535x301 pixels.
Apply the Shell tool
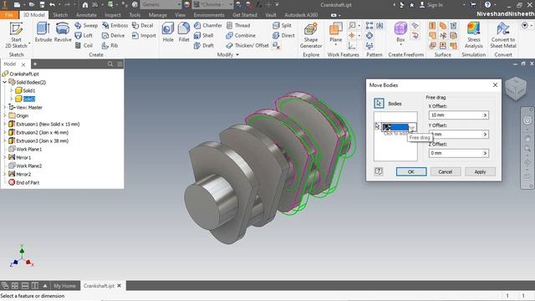[x=204, y=35]
